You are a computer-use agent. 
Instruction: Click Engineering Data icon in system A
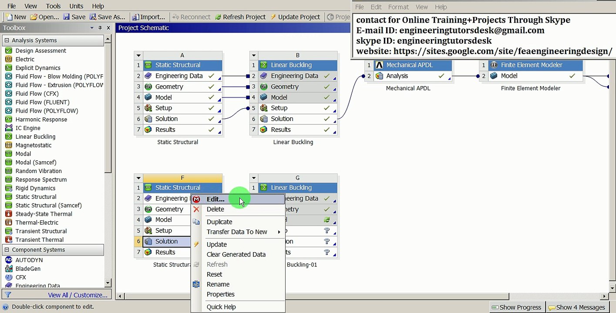pos(148,76)
